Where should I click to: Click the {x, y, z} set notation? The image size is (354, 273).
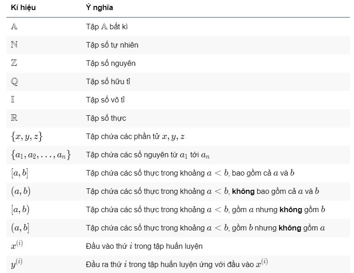pos(27,136)
